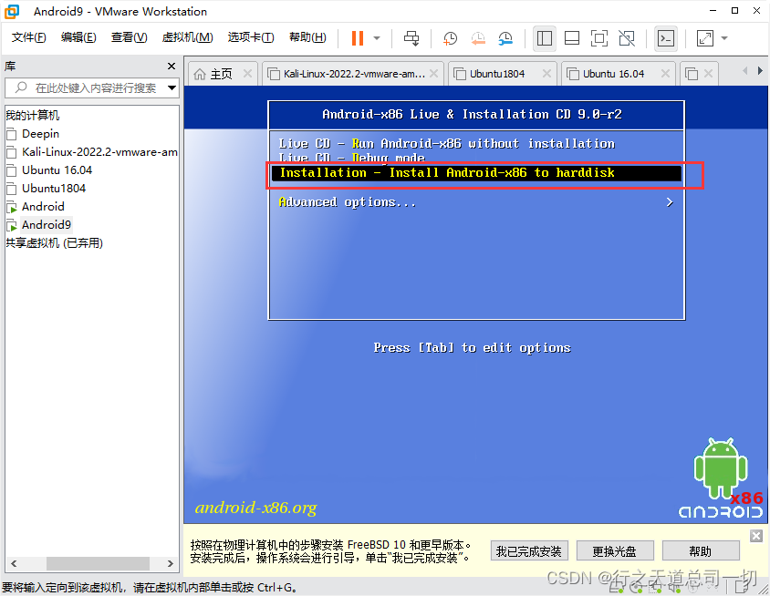Viewport: 770px width, 596px height.
Task: Select Android9 in library tree
Action: tap(47, 225)
